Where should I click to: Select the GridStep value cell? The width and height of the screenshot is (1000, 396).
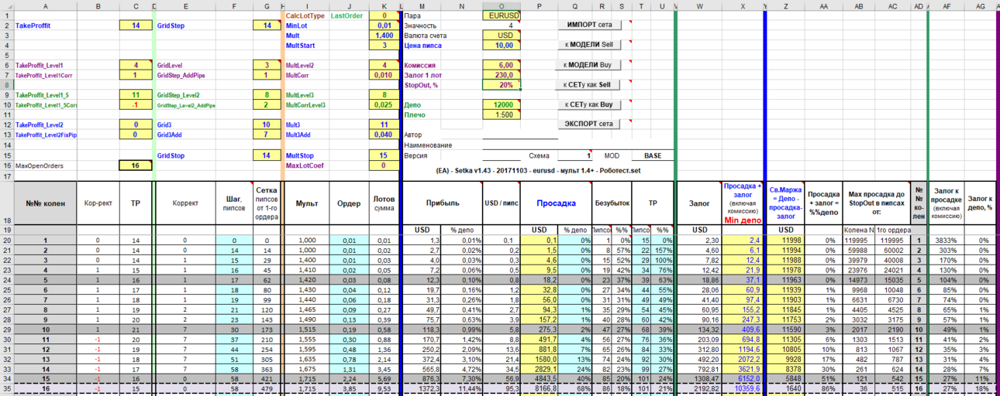click(x=267, y=26)
